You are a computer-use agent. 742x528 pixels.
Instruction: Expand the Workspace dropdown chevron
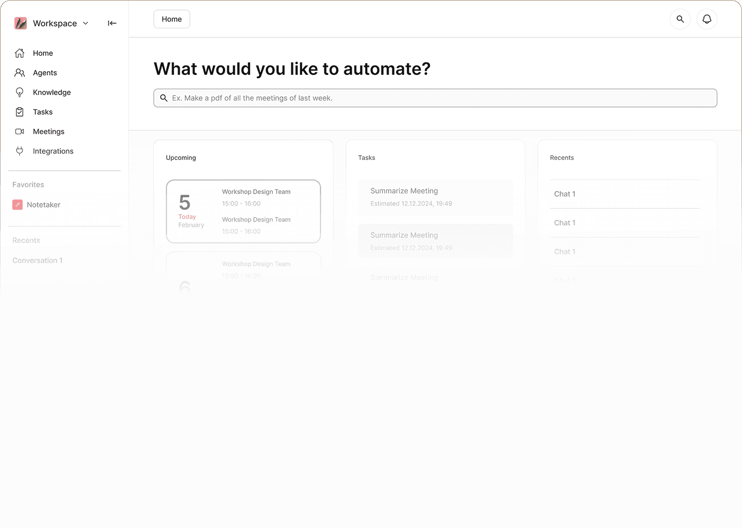pyautogui.click(x=86, y=23)
